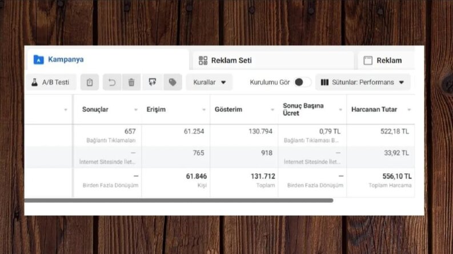Select the 918 impressions value

[x=267, y=153]
